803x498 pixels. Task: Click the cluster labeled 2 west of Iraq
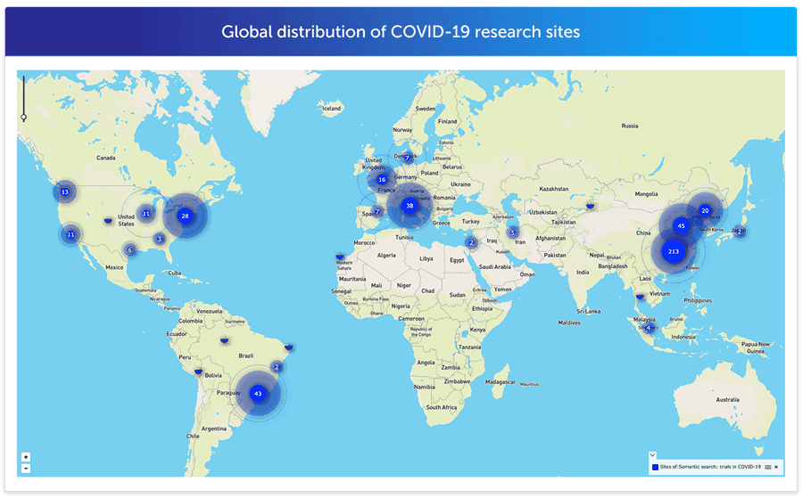point(472,242)
